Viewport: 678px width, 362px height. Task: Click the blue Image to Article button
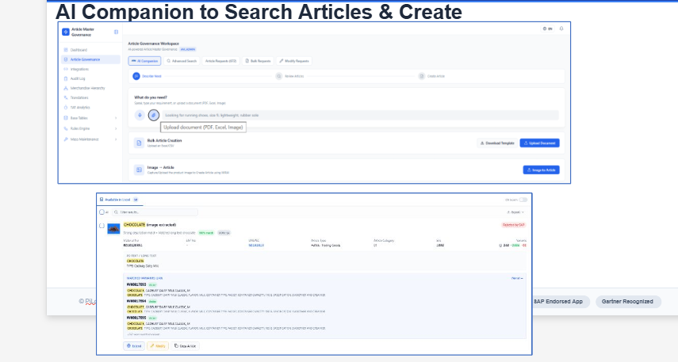pos(541,170)
